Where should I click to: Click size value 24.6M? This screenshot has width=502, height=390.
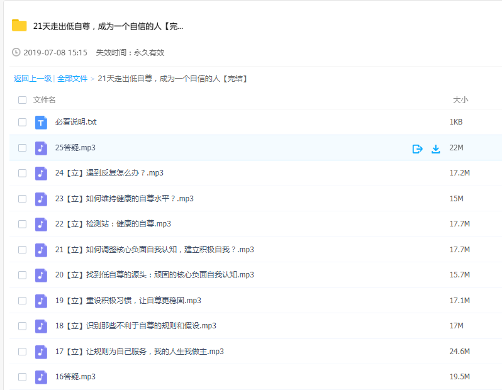(460, 351)
